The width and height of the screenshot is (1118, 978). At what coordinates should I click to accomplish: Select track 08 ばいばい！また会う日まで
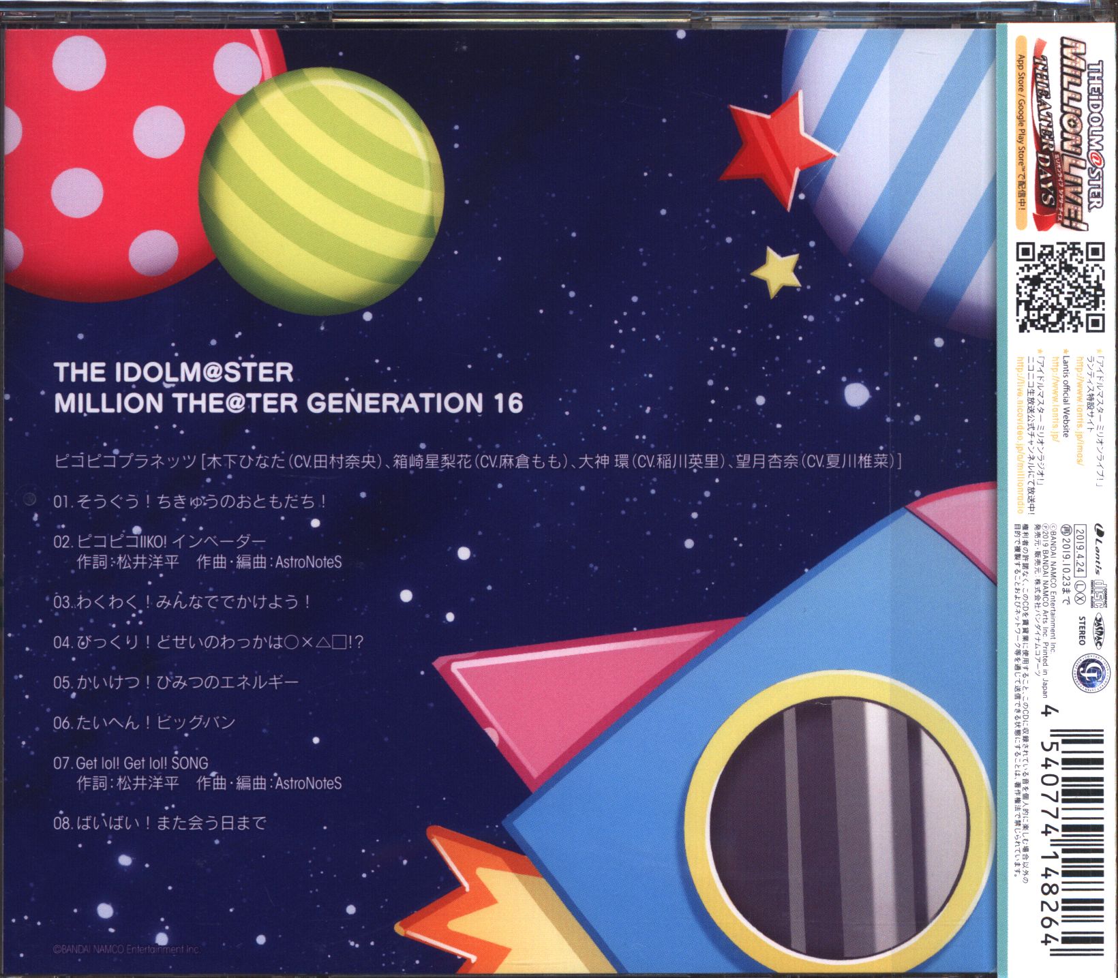point(160,823)
